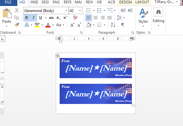The width and height of the screenshot is (183, 126).
Task: Apply subscript formatting
Action: pyautogui.click(x=58, y=18)
